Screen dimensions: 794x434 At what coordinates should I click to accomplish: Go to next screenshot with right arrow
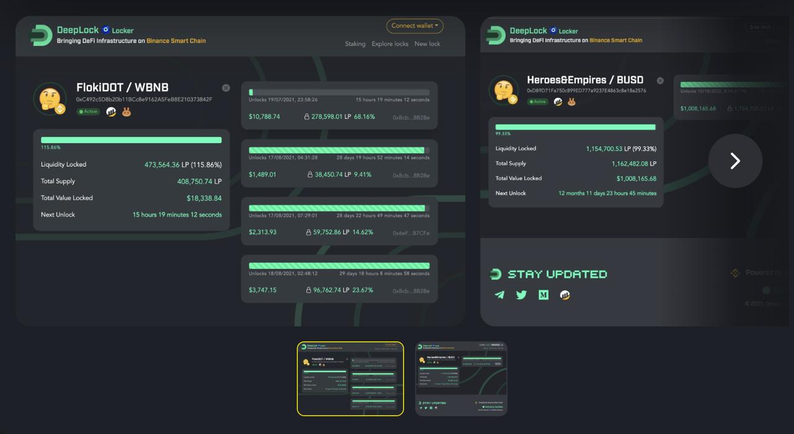click(x=735, y=161)
